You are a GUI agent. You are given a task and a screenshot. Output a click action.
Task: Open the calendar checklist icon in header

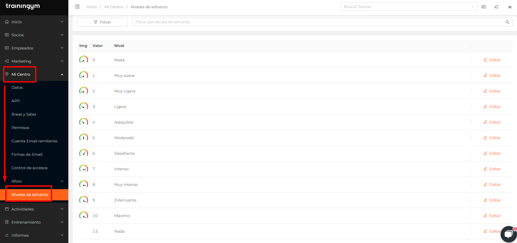(484, 7)
